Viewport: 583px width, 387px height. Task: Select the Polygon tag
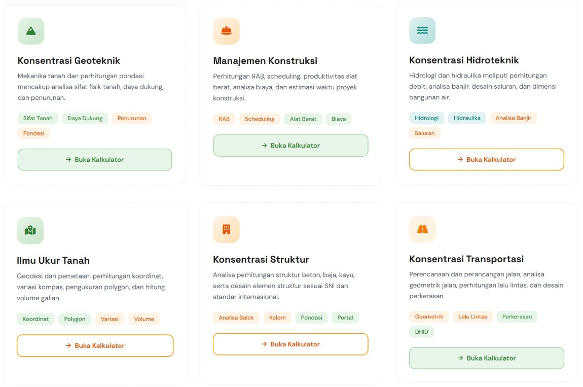[x=75, y=319]
